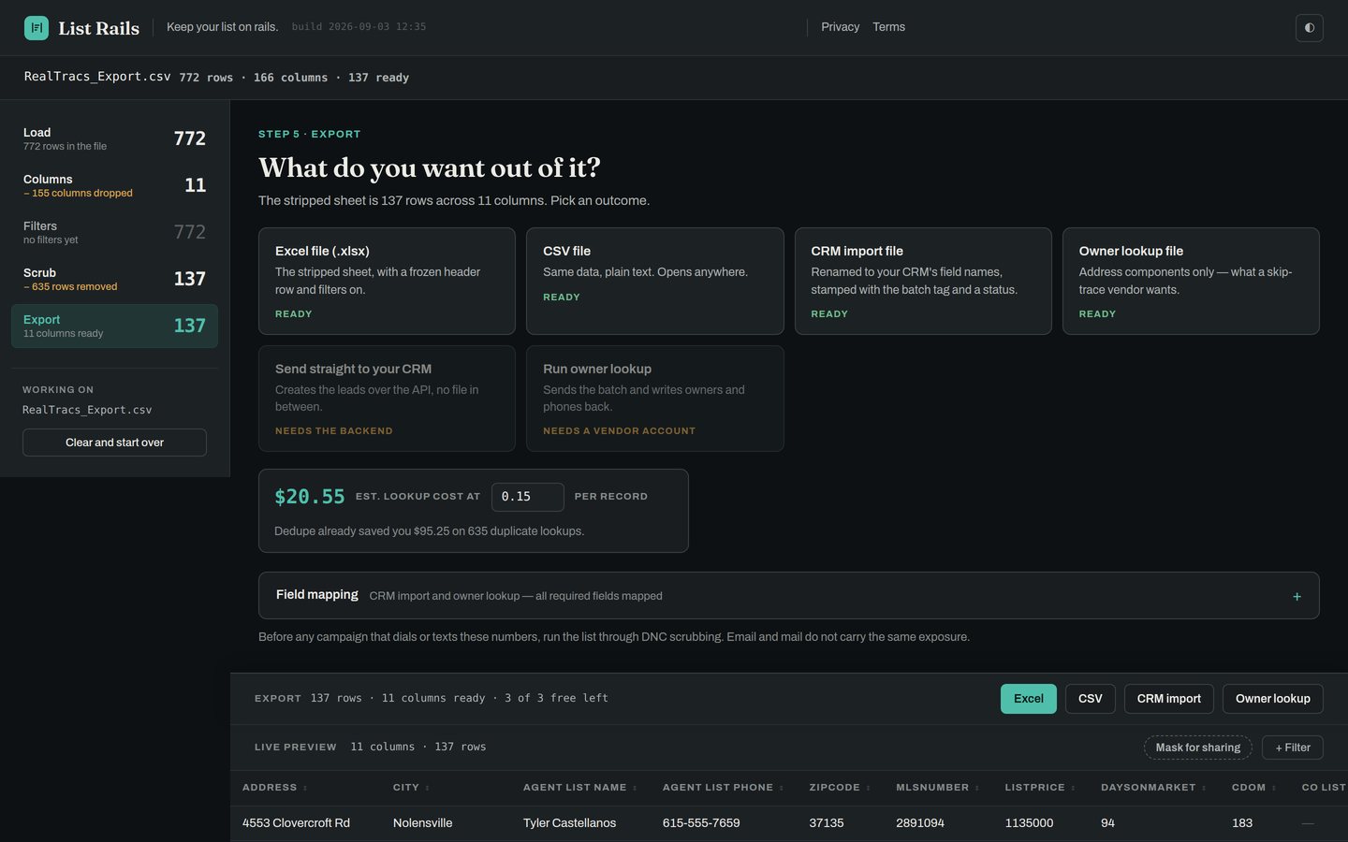Open DAYSONMARKET column menu icon
Viewport: 1348px width, 842px height.
point(1204,788)
